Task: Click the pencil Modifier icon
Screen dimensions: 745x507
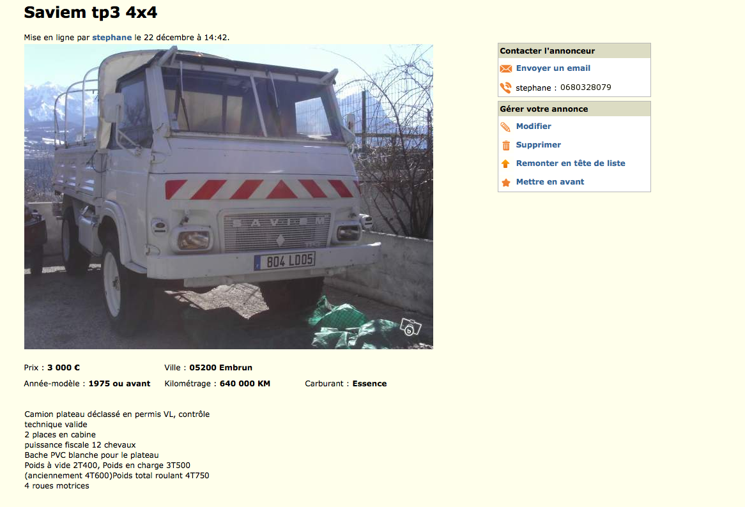Action: pos(505,126)
